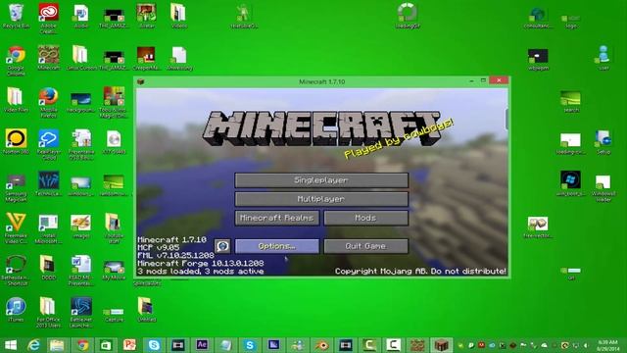Select the iTunes desktop shortcut
Screen dimensions: 627x353
point(16,310)
